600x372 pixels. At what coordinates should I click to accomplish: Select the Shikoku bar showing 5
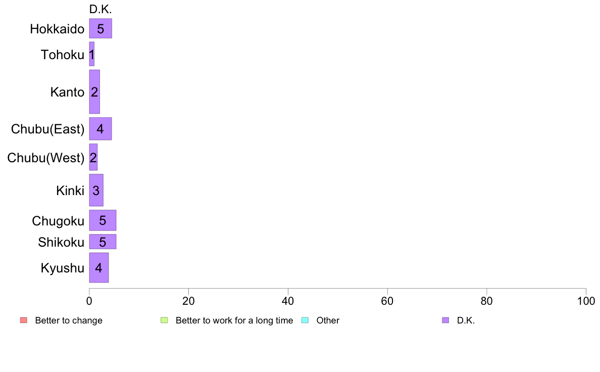(103, 242)
